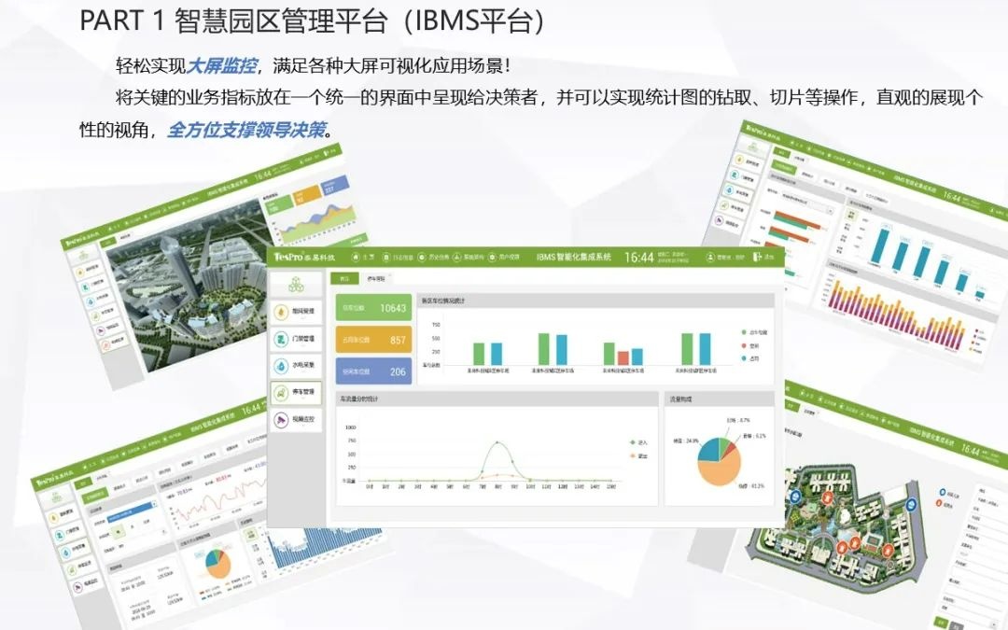Click the red bar in the center bar chart
Screen dimensions: 1008x630
pos(623,358)
